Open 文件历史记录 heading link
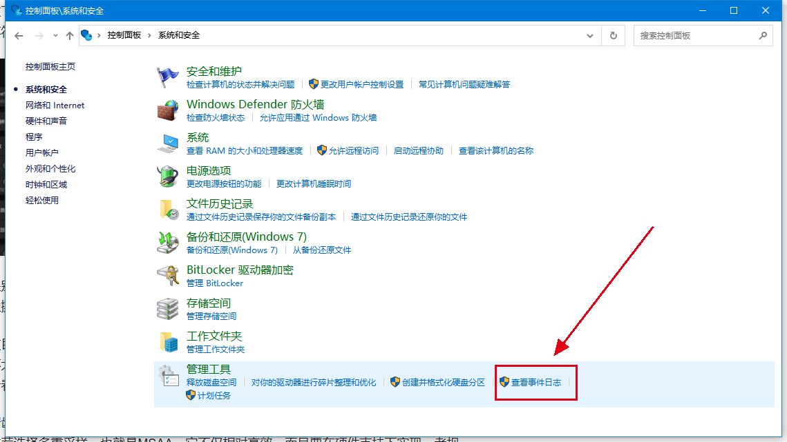Viewport: 787px width, 442px height. [219, 203]
